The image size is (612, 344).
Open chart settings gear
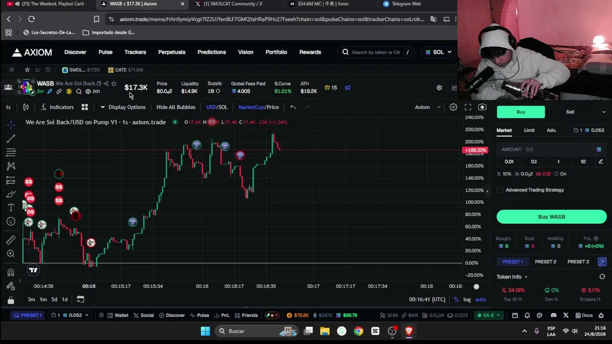(x=453, y=107)
